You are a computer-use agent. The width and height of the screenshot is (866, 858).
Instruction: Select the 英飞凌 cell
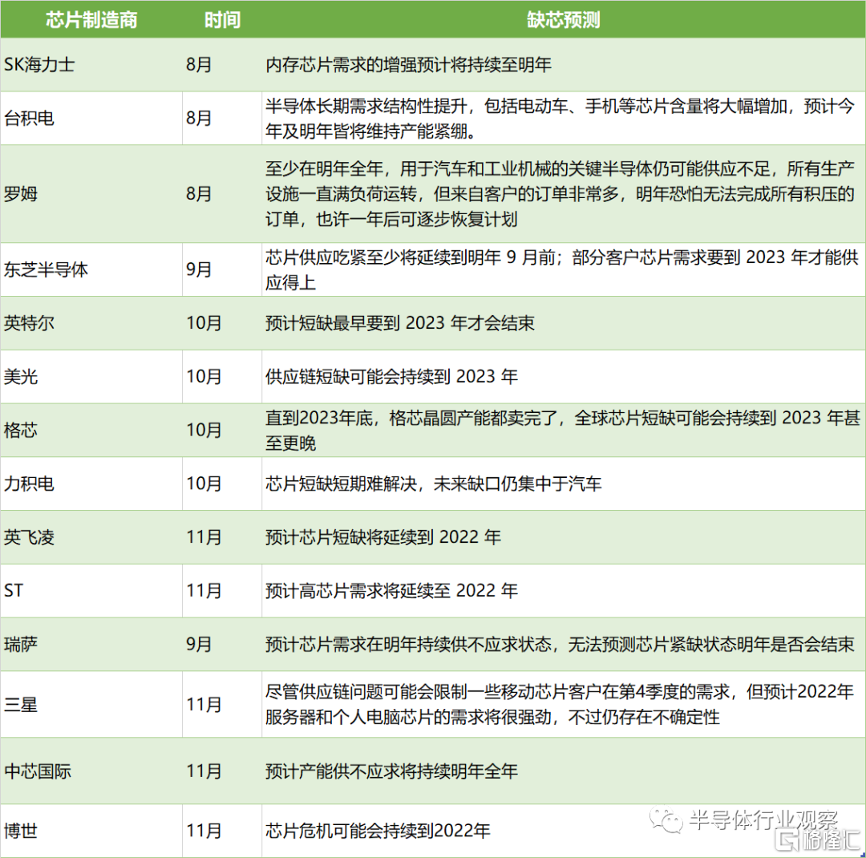point(28,537)
